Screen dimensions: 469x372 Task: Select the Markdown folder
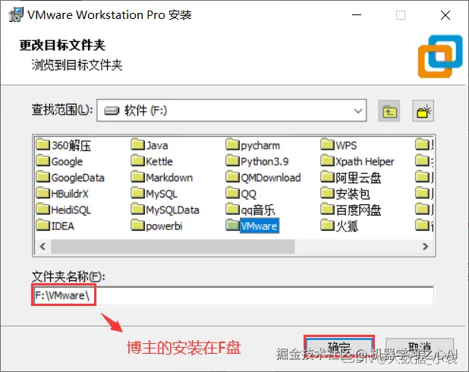point(162,178)
